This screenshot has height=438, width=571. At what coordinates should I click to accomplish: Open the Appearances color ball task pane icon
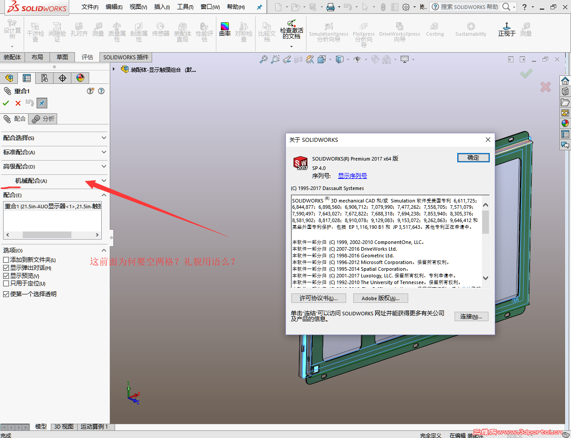pos(565,124)
